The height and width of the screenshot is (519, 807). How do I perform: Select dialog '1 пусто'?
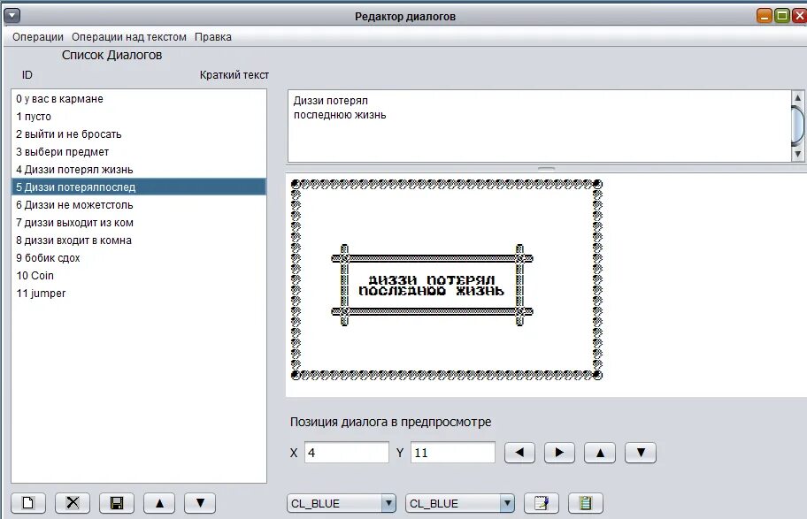pos(138,116)
